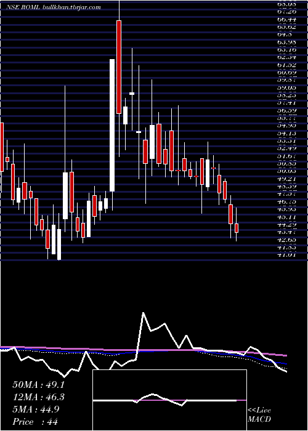Click the <<Live MACD label
This screenshot has width=308, height=431.
tap(259, 415)
